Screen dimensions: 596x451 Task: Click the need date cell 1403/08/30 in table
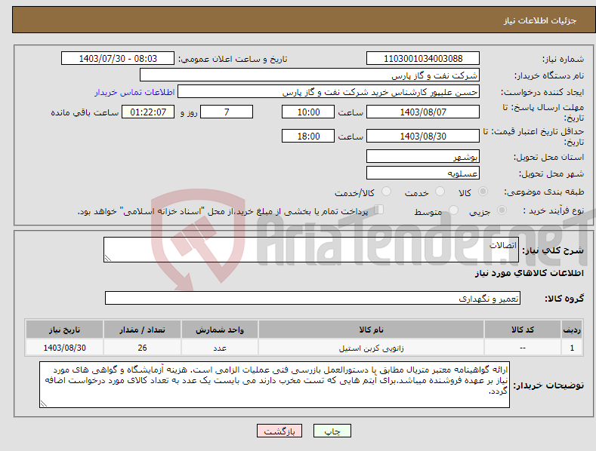pos(64,348)
